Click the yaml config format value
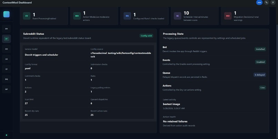The height and width of the screenshot is (139, 278). click(x=28, y=68)
